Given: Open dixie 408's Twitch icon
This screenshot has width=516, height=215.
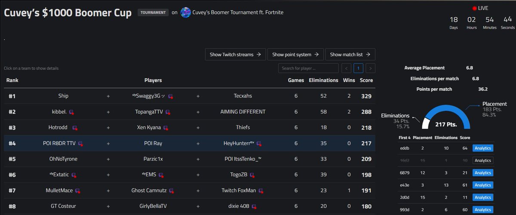Looking at the screenshot, I should pyautogui.click(x=254, y=206).
